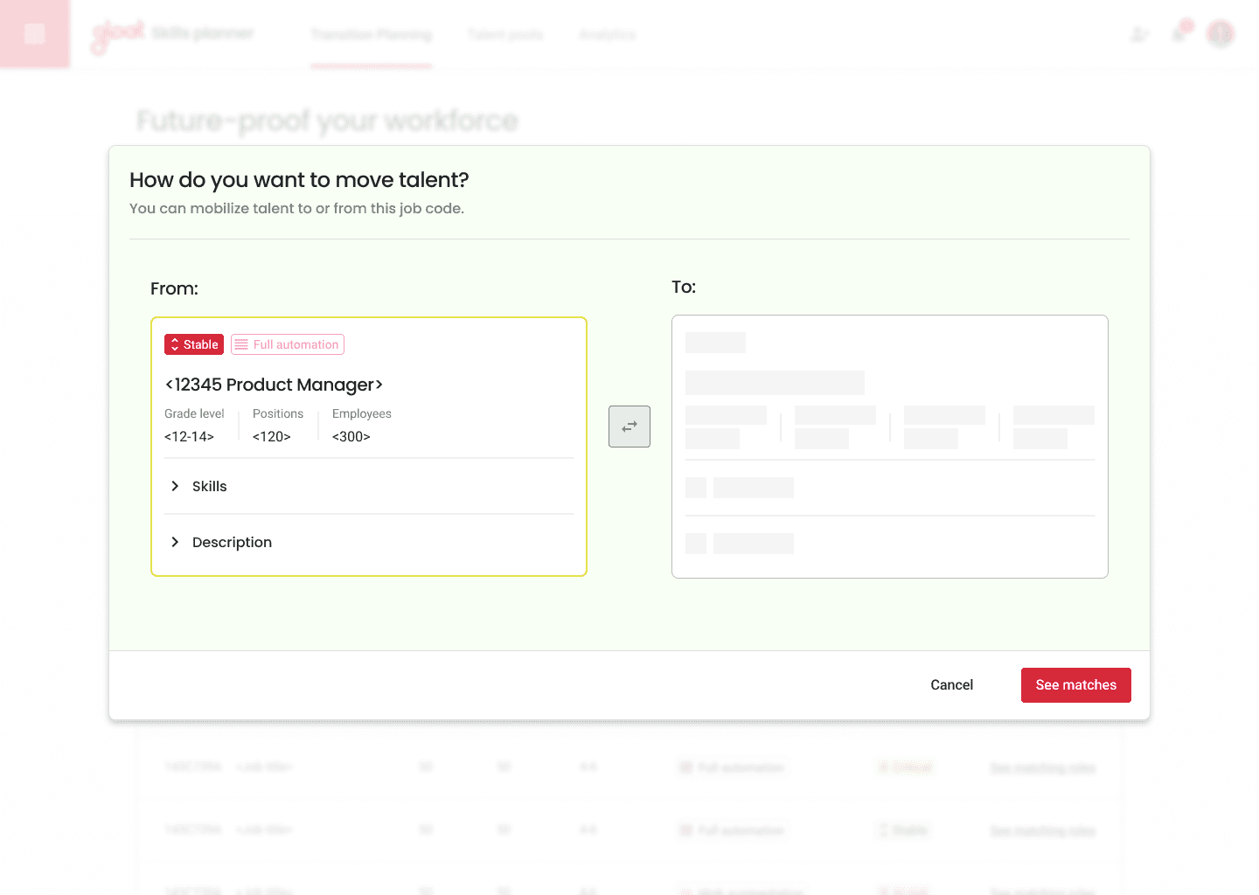Viewport: 1259px width, 895px height.
Task: Open the notifications bell icon
Action: (1179, 33)
